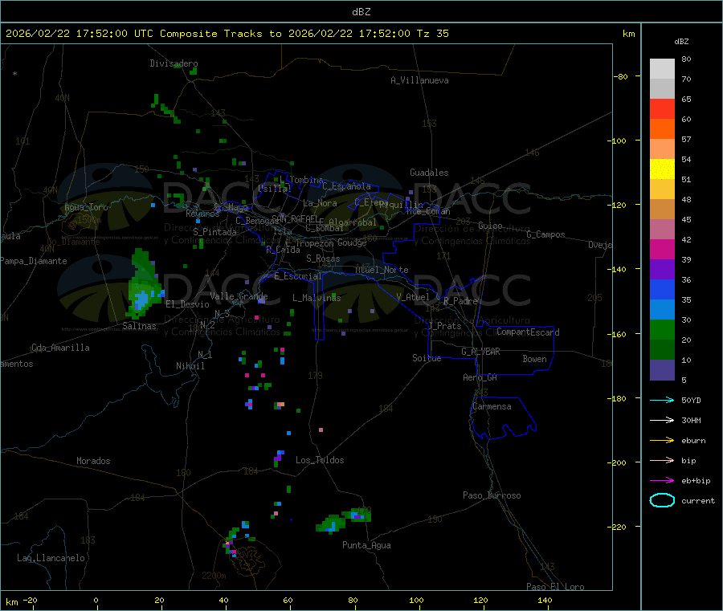Image resolution: width=723 pixels, height=611 pixels.
Task: Click the green 30 dBZ color swatch
Action: 662,329
